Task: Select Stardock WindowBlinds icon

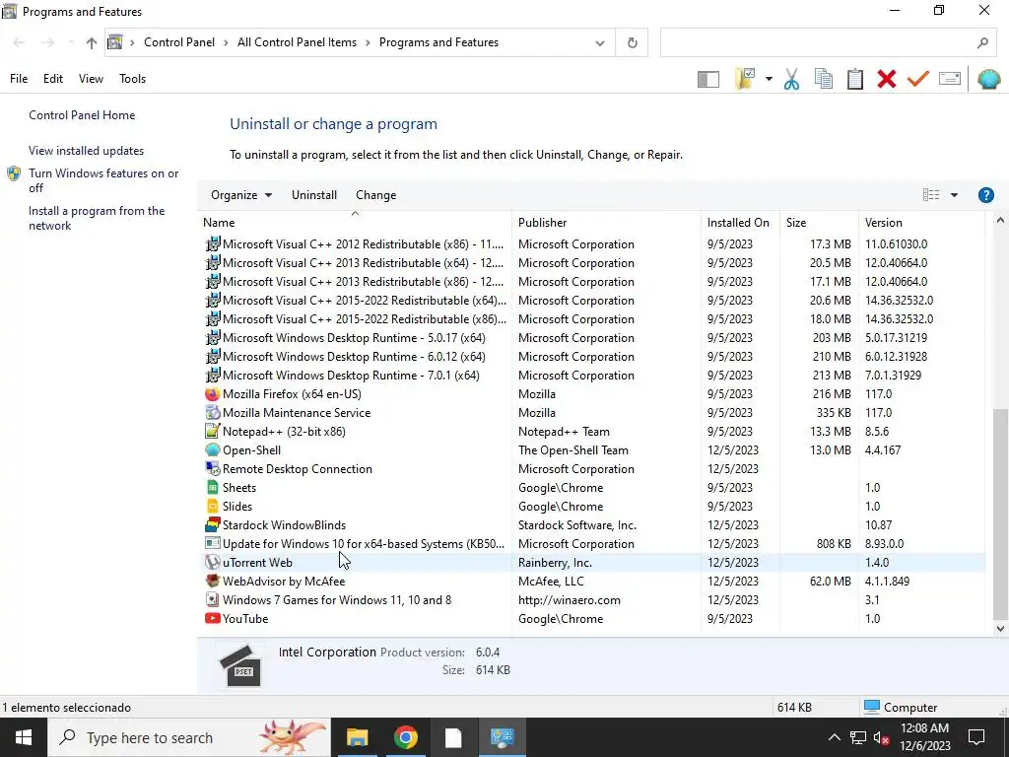Action: tap(213, 524)
